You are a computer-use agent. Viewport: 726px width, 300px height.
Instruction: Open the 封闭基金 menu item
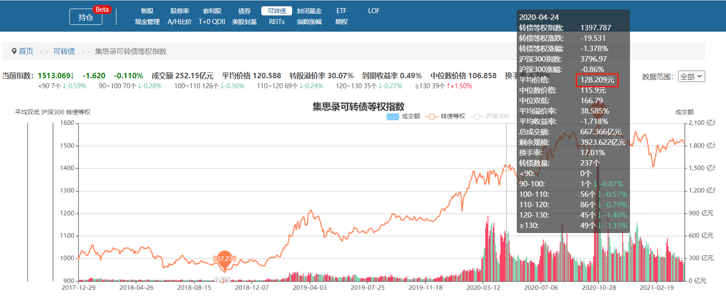click(x=309, y=11)
